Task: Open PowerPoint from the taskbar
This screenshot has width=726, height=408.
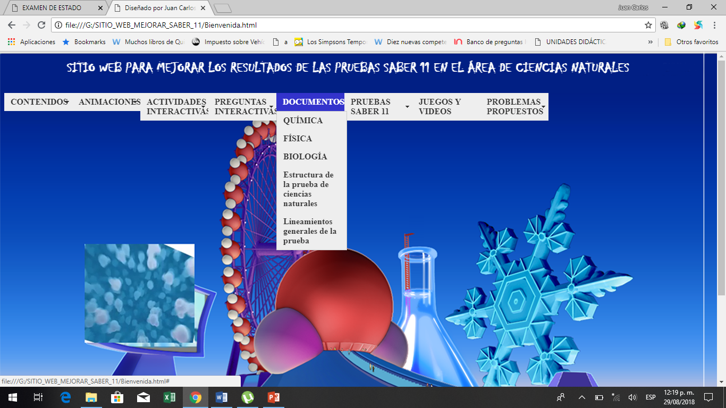Action: pyautogui.click(x=274, y=397)
